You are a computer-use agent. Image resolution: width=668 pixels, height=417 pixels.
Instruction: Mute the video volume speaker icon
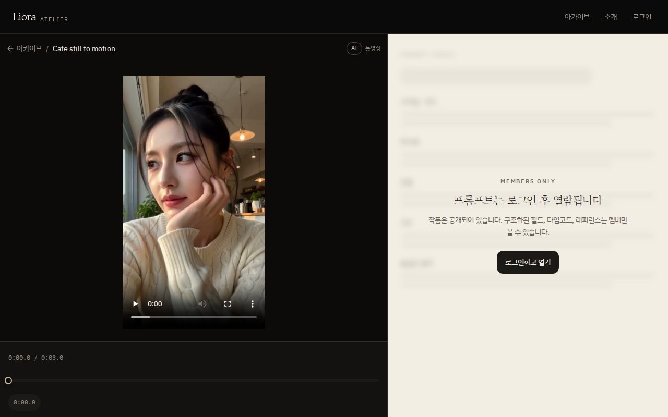tap(202, 304)
